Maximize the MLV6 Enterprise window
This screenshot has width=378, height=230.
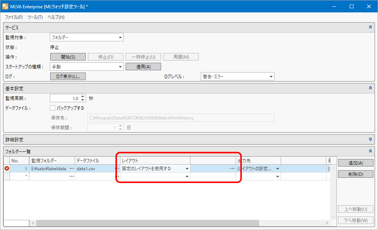tap(352, 6)
